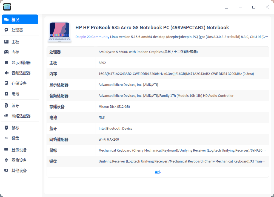Click the 键盘 row Unifying Receiver value
This screenshot has height=197, width=274.
(182, 161)
